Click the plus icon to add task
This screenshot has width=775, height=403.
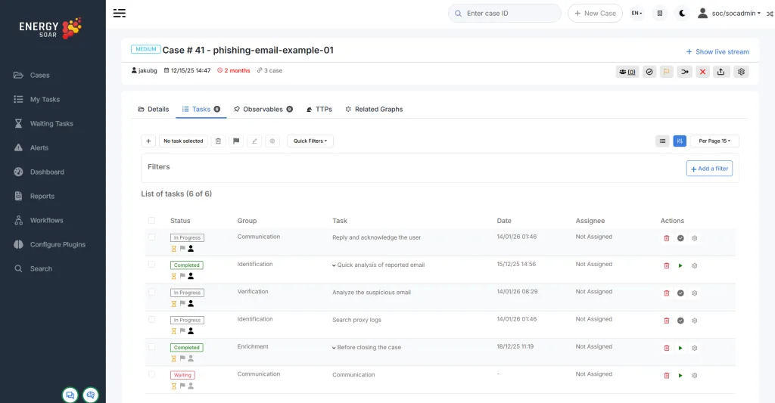[x=148, y=141]
